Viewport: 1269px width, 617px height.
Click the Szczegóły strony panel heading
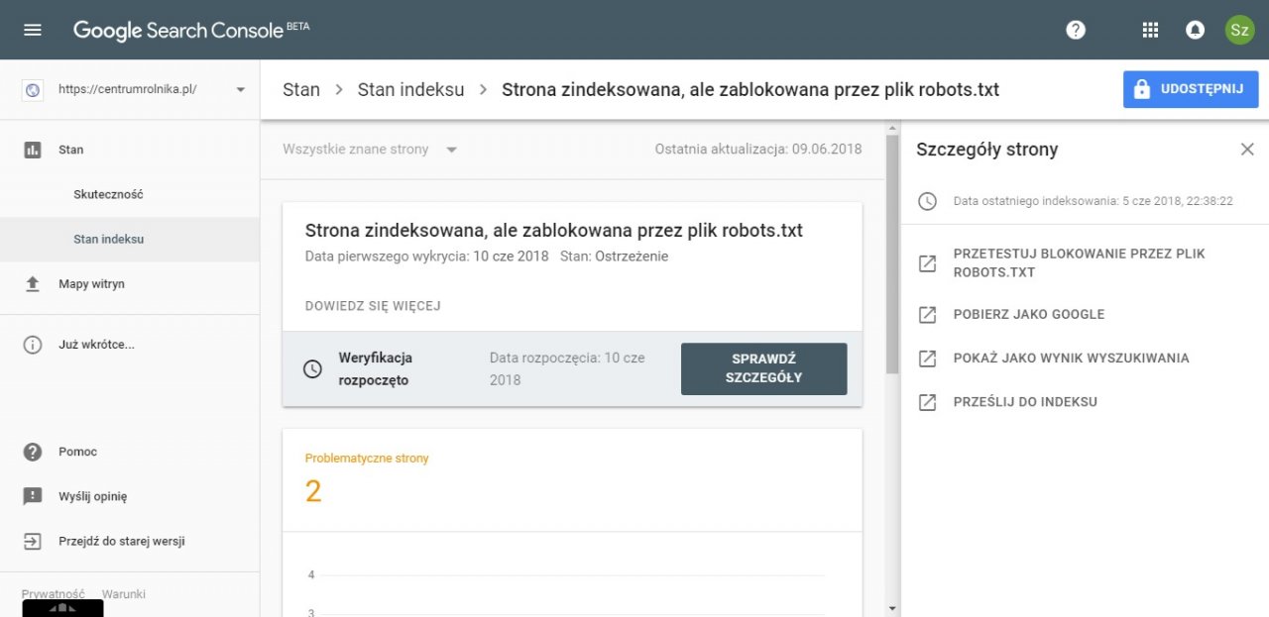[x=987, y=150]
